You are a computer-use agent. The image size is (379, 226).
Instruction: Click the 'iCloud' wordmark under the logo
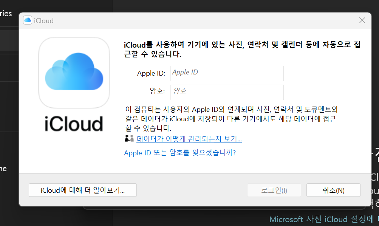[x=74, y=124]
